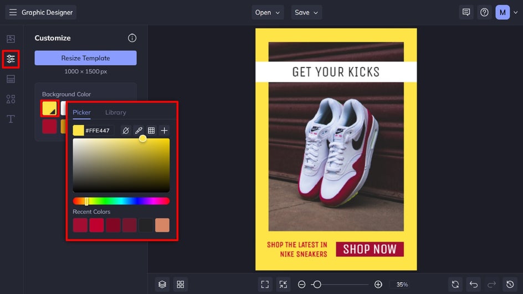Switch to the Picker tab
Viewport: 523px width, 294px height.
pos(82,112)
